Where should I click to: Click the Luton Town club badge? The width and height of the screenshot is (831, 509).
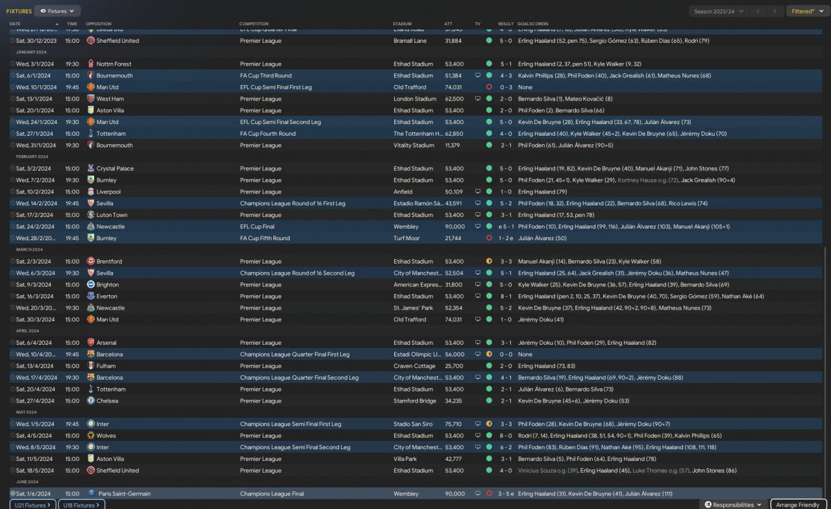tap(91, 215)
